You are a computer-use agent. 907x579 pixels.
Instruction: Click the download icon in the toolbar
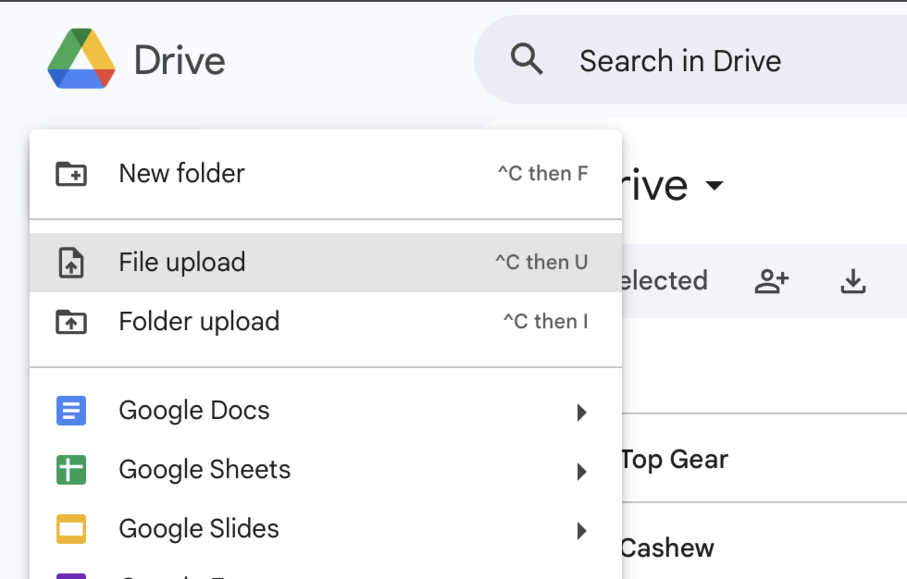pyautogui.click(x=853, y=281)
